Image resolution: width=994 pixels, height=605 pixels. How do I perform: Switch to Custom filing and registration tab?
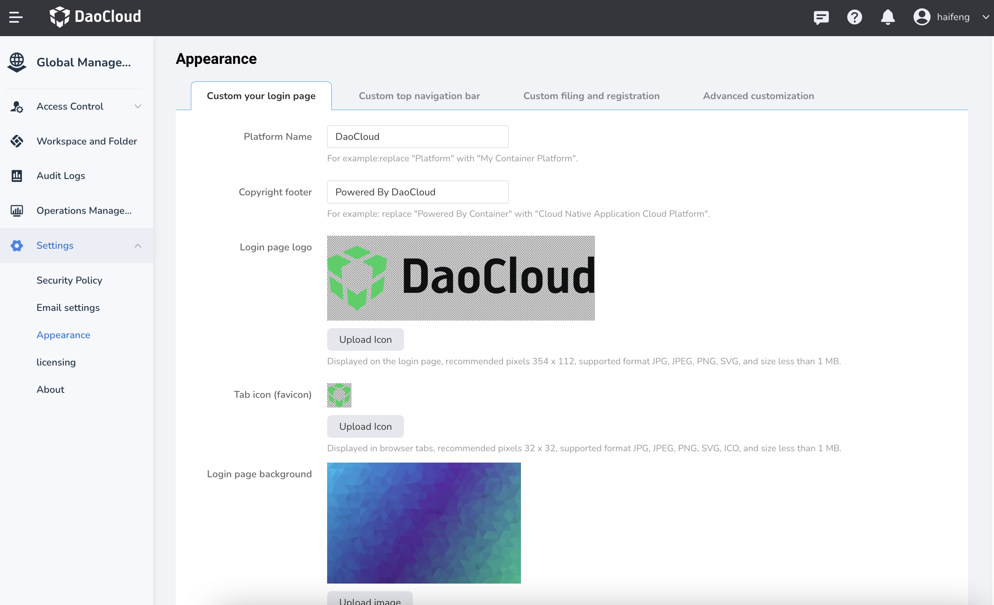coord(591,96)
